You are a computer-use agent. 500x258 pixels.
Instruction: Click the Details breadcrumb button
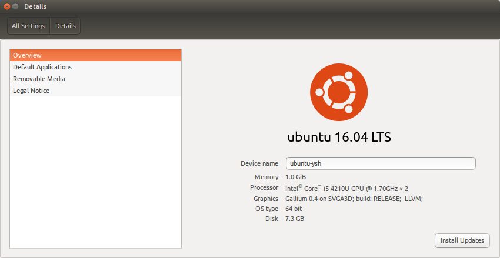(65, 26)
